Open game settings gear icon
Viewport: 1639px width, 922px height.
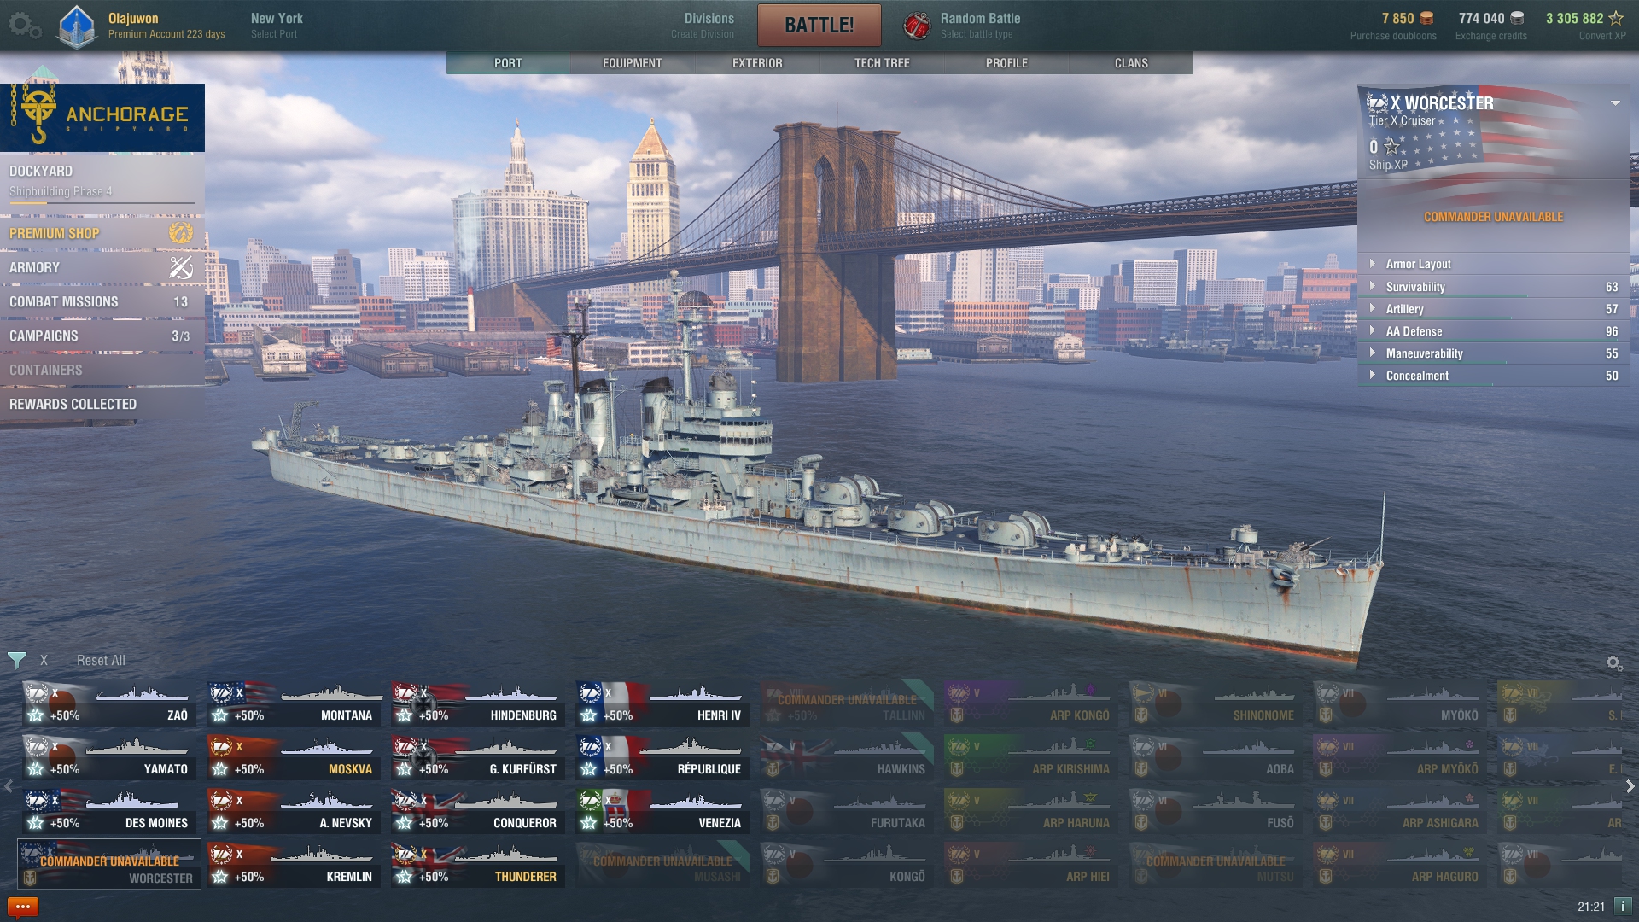(24, 25)
